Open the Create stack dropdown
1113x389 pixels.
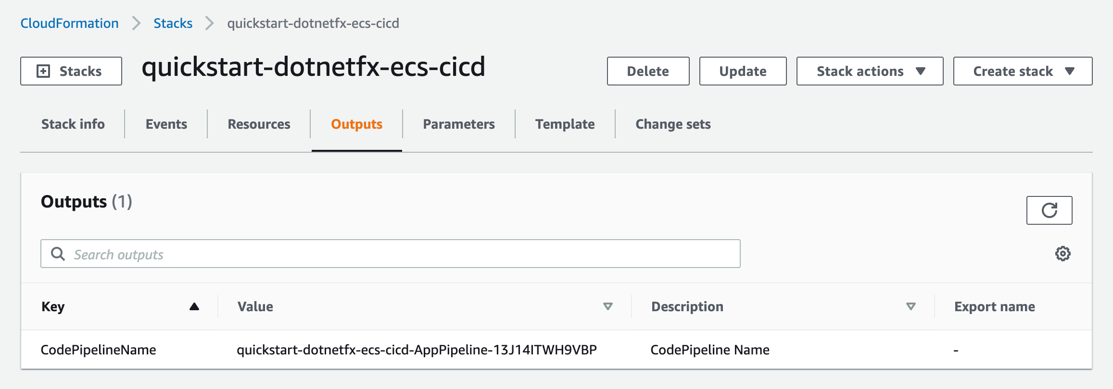pyautogui.click(x=1023, y=71)
